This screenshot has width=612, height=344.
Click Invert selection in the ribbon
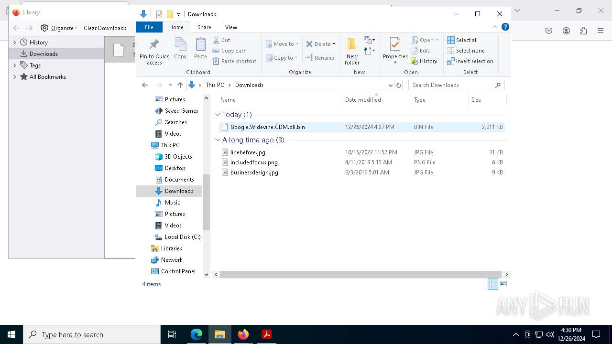470,61
